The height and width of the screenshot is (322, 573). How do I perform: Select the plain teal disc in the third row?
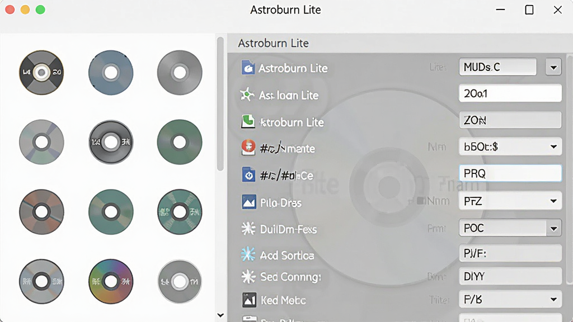(111, 211)
